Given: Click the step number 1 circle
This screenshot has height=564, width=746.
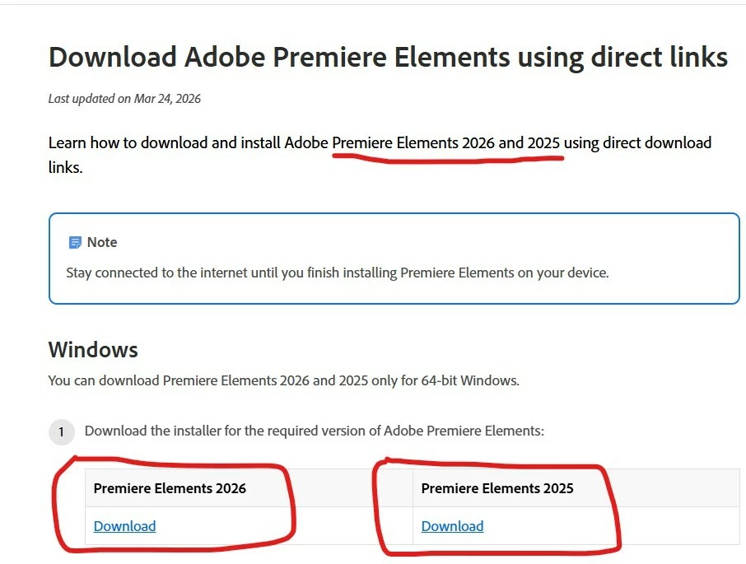Looking at the screenshot, I should pos(62,431).
